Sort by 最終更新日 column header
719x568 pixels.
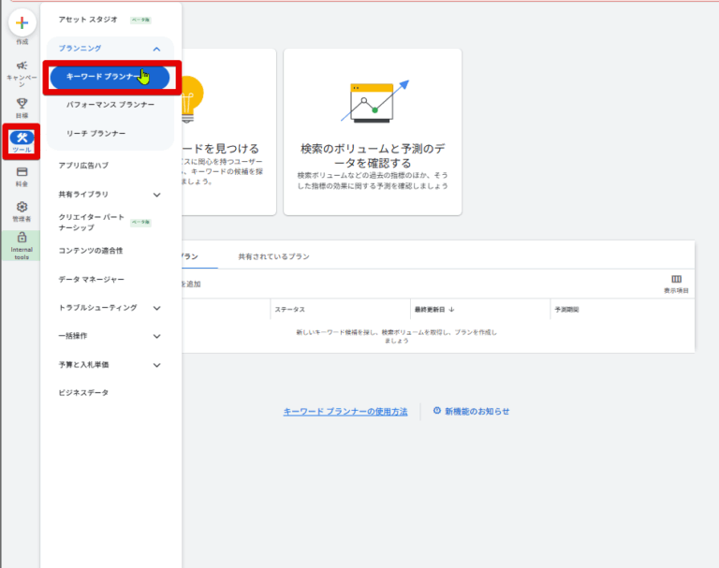(x=434, y=309)
